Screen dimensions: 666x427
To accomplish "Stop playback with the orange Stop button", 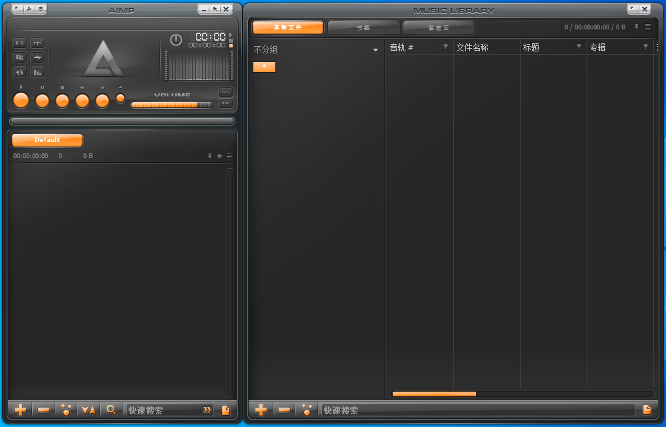I will click(62, 100).
